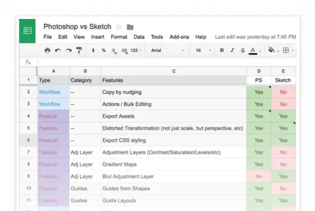Screen dimensions: 315x211
Task: Select PS No cell in row 9
Action: pyautogui.click(x=259, y=176)
